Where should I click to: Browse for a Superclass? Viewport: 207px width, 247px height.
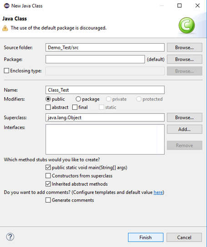point(185,118)
